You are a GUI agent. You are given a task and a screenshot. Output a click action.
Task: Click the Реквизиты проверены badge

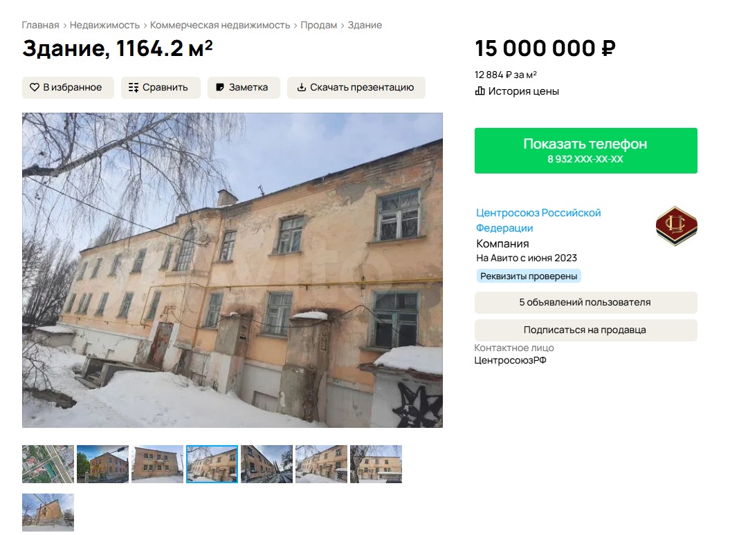point(529,276)
